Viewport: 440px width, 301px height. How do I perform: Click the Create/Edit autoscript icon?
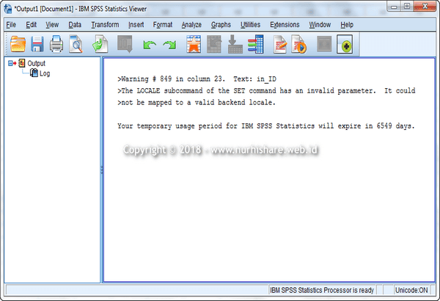[280, 44]
